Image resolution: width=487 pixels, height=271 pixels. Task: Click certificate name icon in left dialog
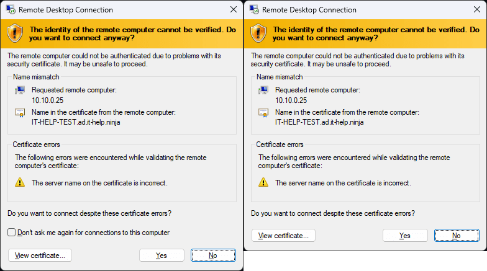20,113
